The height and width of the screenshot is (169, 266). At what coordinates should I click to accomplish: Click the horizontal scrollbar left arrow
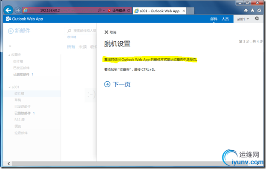click(x=9, y=163)
